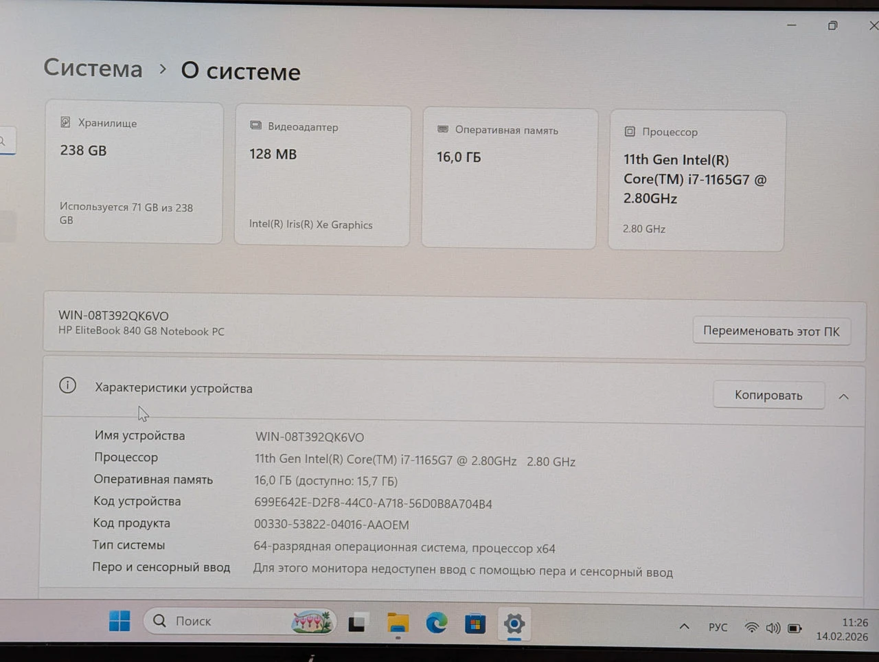Click Переименовать этот ПК button
This screenshot has width=879, height=662.
coord(772,331)
